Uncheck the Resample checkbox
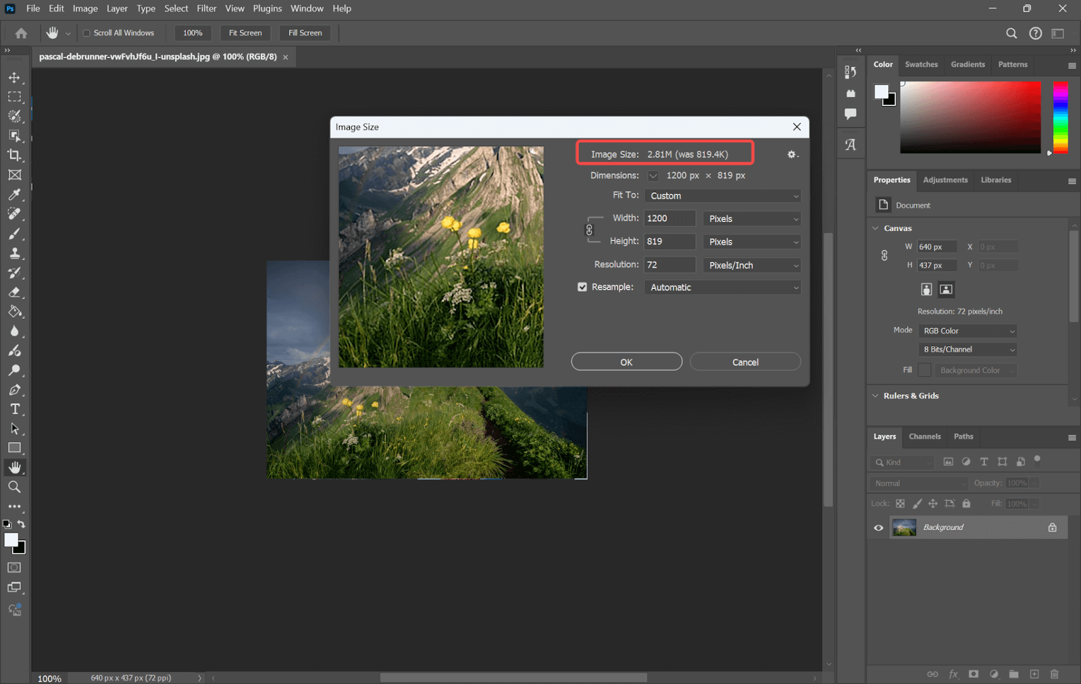 click(582, 286)
